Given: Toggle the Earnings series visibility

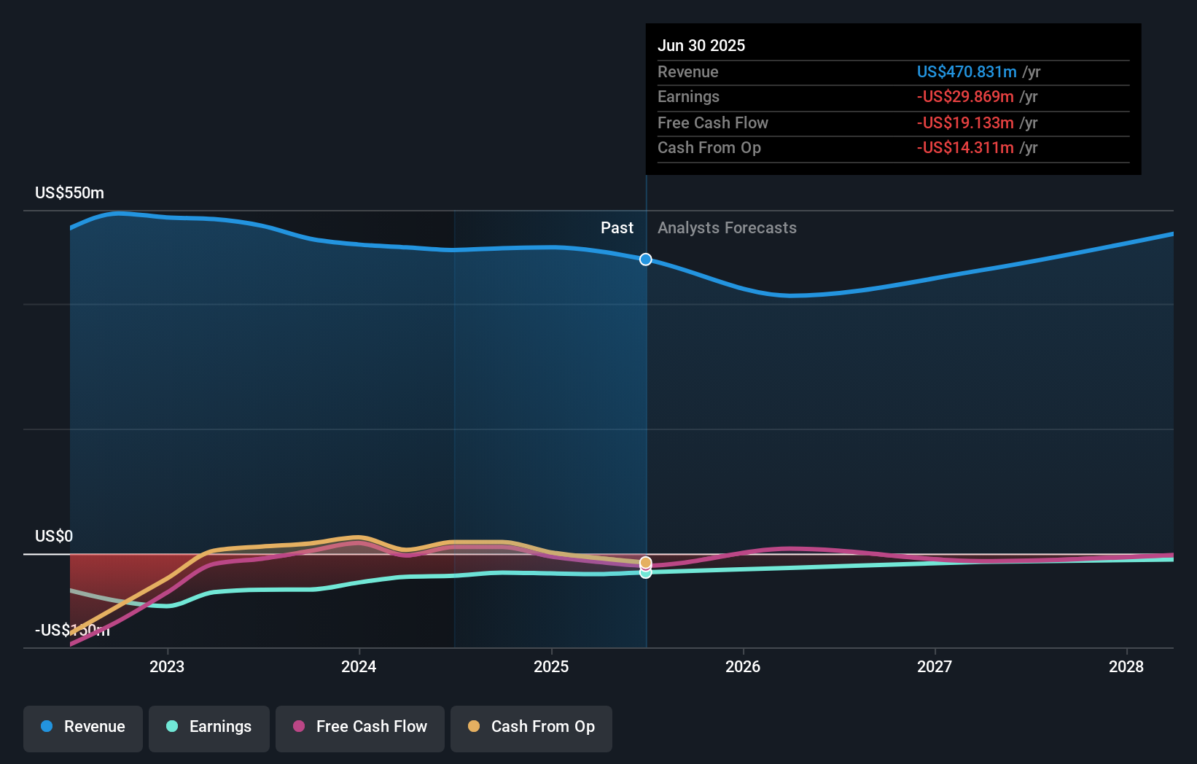Looking at the screenshot, I should coord(208,728).
